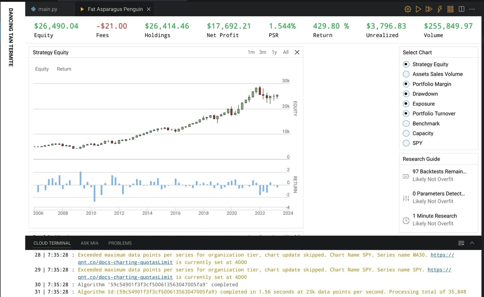Enable the SPY chart option
This screenshot has width=484, height=297.
point(406,143)
